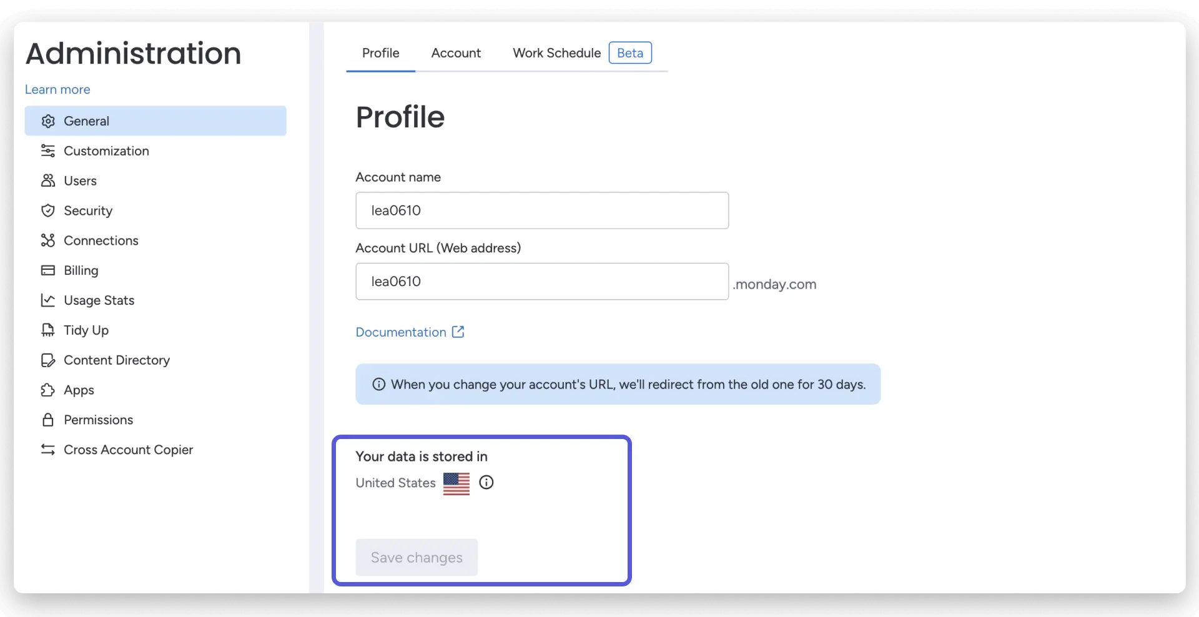Switch to the Account tab
1199x617 pixels.
(456, 53)
